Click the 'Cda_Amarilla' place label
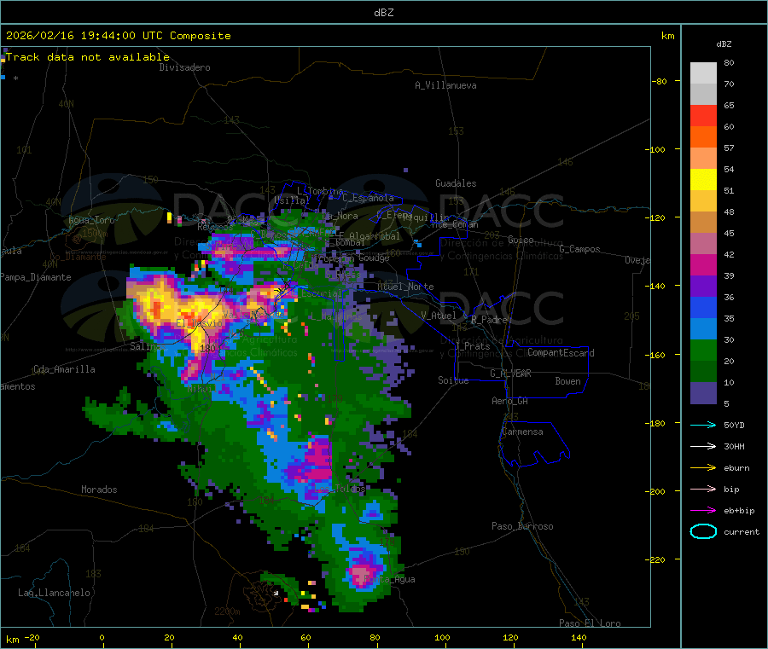Image resolution: width=768 pixels, height=649 pixels. [x=64, y=369]
